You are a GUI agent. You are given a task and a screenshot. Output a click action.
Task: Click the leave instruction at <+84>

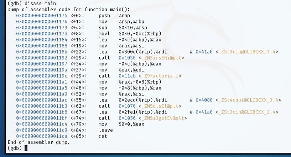[x=105, y=130]
